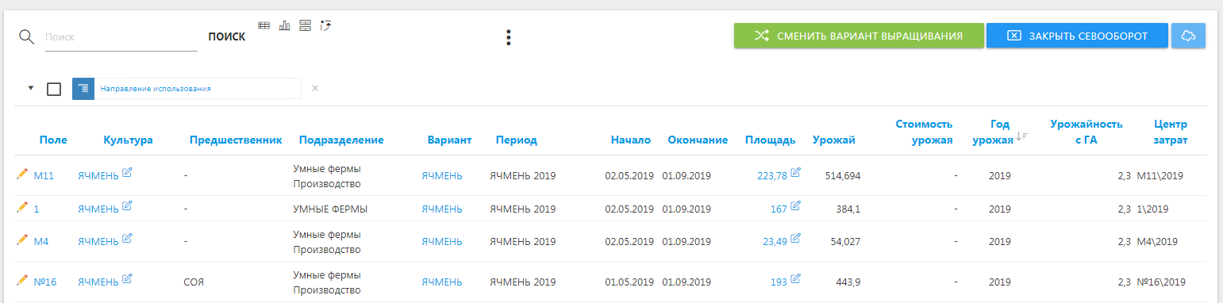The width and height of the screenshot is (1223, 303).
Task: Open the three-dot vertical menu
Action: (x=509, y=37)
